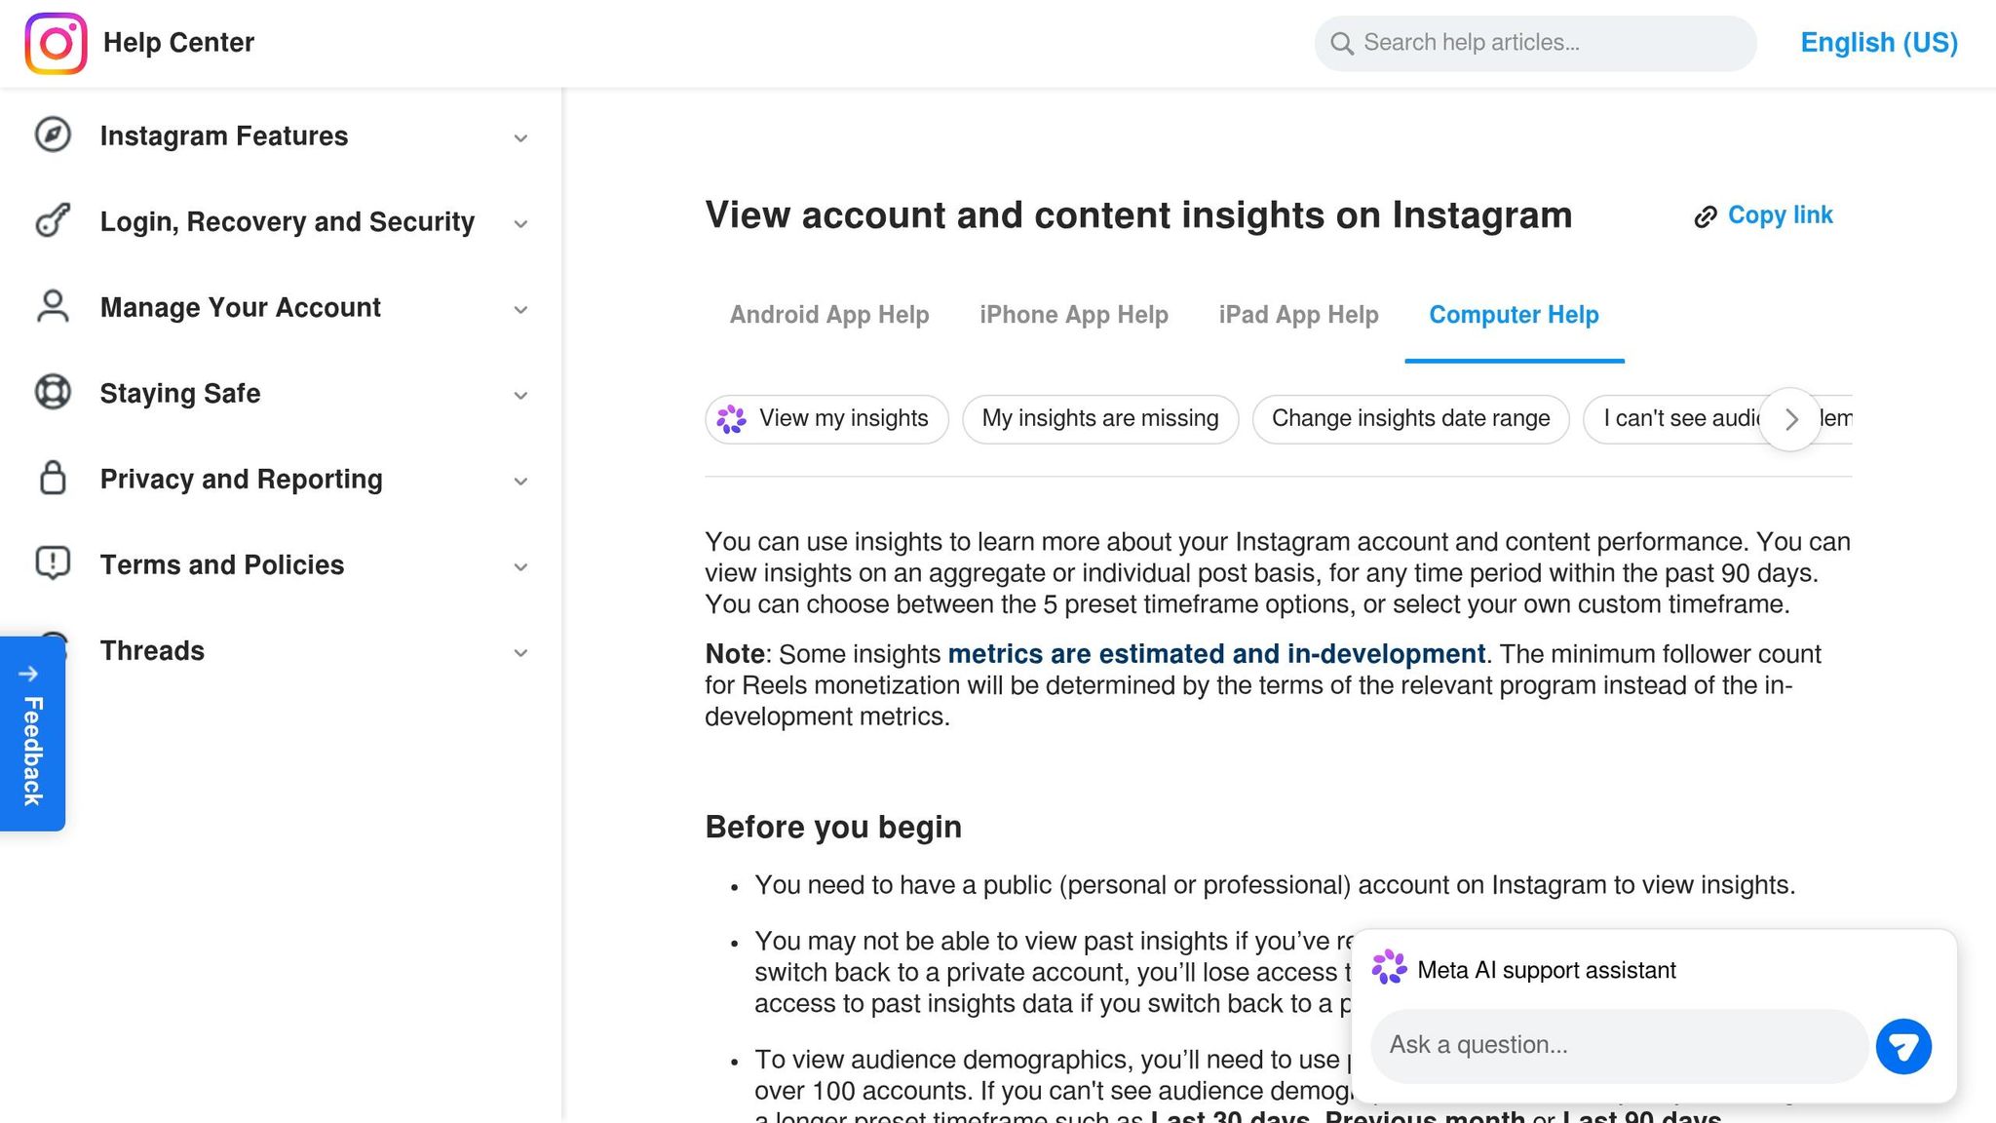This screenshot has width=1996, height=1123.
Task: Open Terms and Policies section
Action: tap(281, 564)
